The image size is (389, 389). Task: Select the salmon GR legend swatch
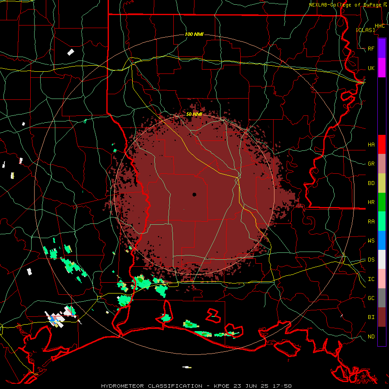point(382,164)
